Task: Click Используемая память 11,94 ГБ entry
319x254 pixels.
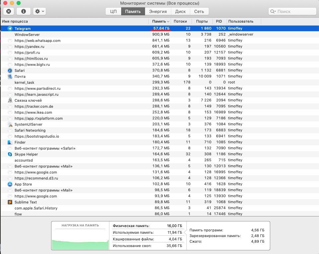Action: click(x=147, y=232)
